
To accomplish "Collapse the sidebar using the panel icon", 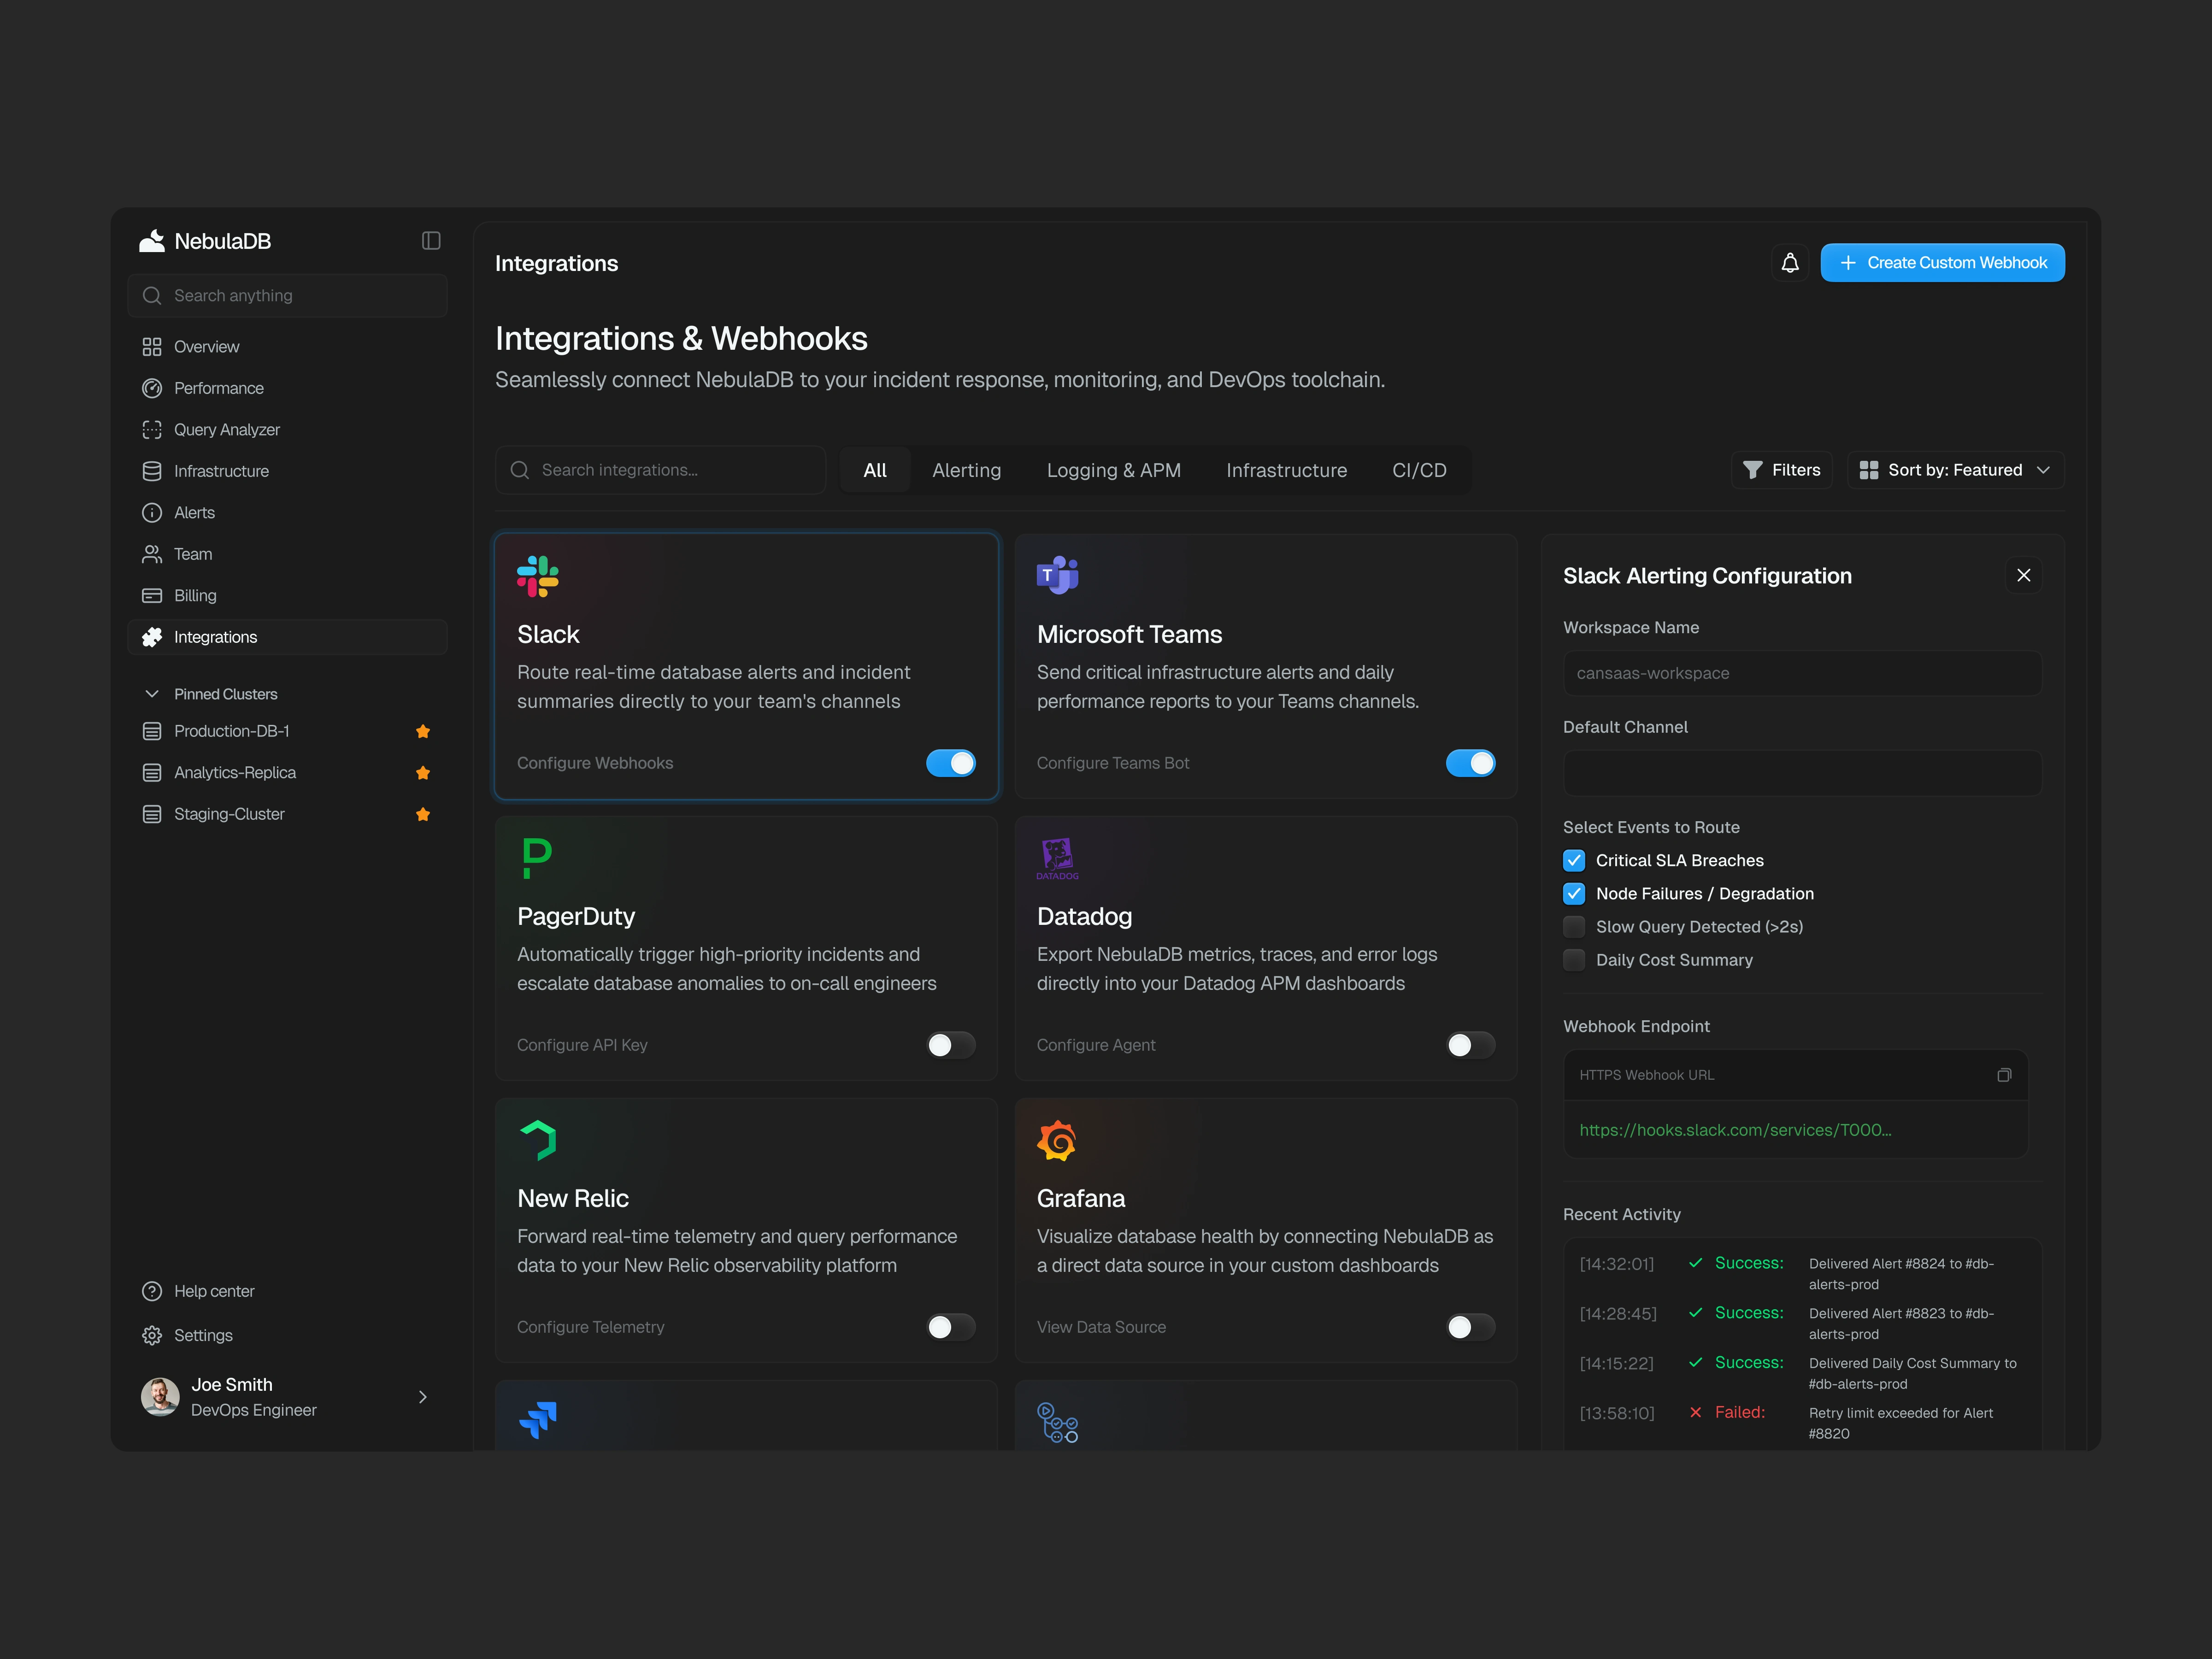I will [x=431, y=241].
